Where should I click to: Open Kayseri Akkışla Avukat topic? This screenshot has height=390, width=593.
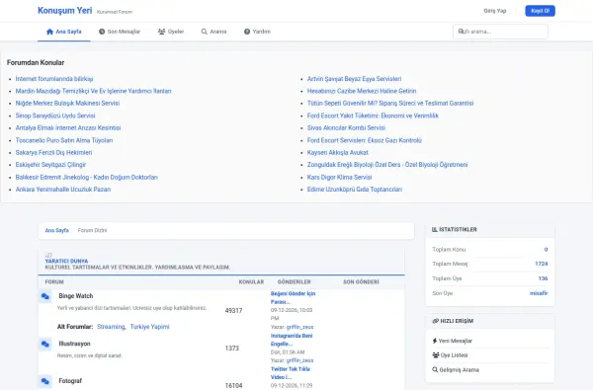pos(338,153)
